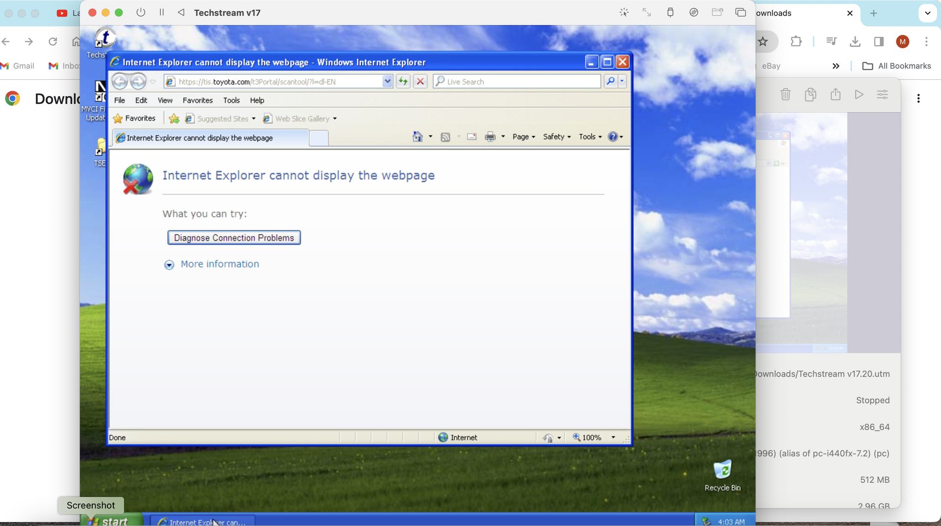Click the IE address bar URL
Screen dimensions: 941x526
coord(279,81)
